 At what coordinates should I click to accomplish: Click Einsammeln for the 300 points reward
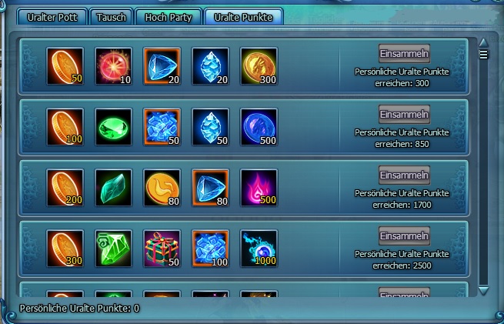pyautogui.click(x=404, y=54)
